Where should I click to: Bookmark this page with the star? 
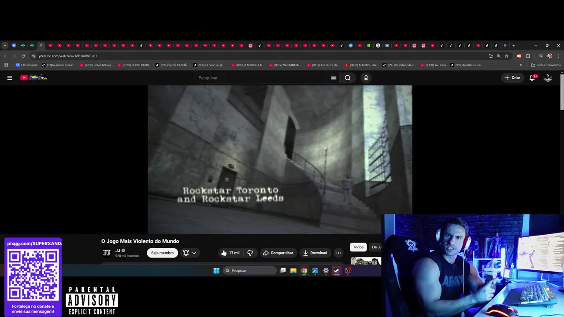coord(506,56)
